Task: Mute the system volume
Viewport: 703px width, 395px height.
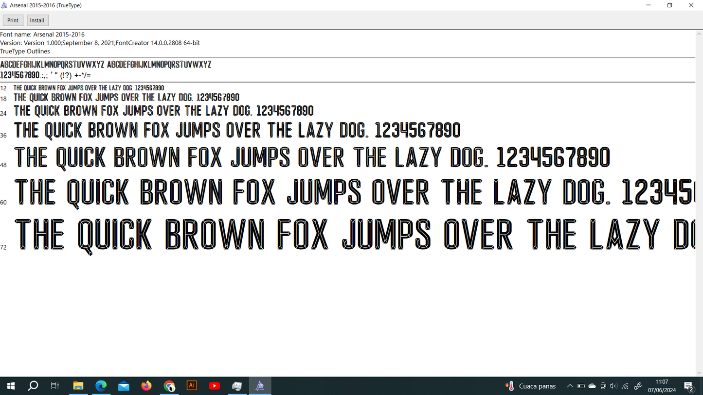Action: pyautogui.click(x=613, y=386)
